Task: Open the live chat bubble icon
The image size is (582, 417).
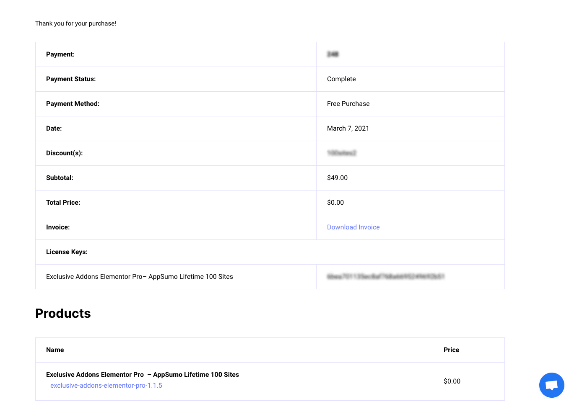Action: 551,385
